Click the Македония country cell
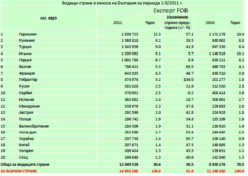248x176 pixels. point(29,106)
